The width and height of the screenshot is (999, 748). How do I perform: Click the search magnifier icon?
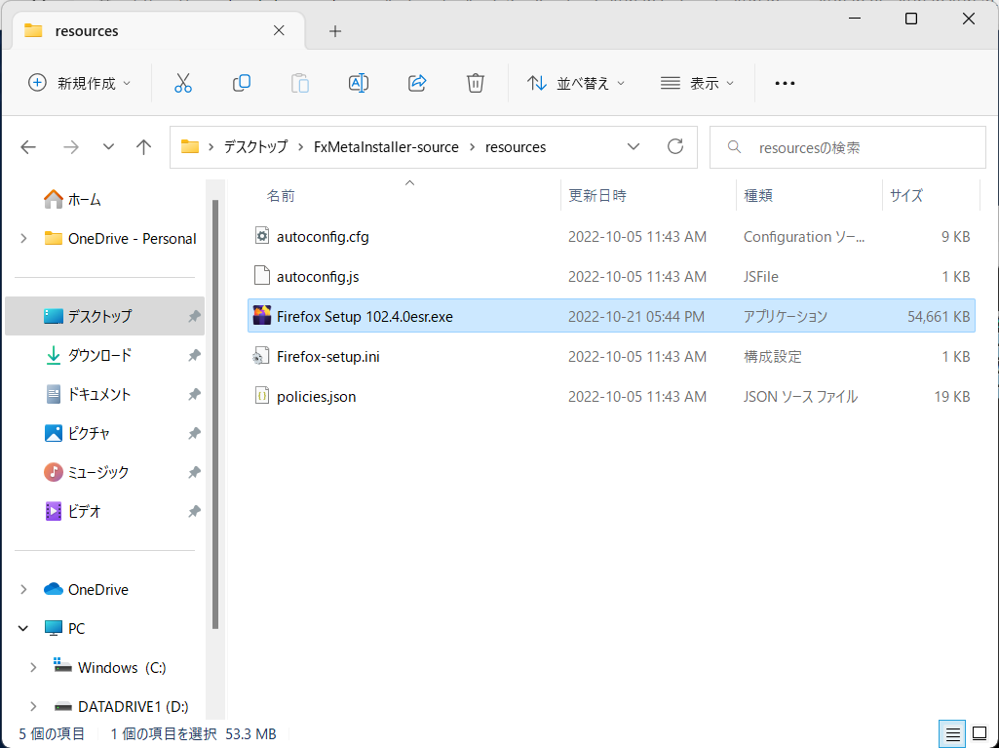point(735,147)
